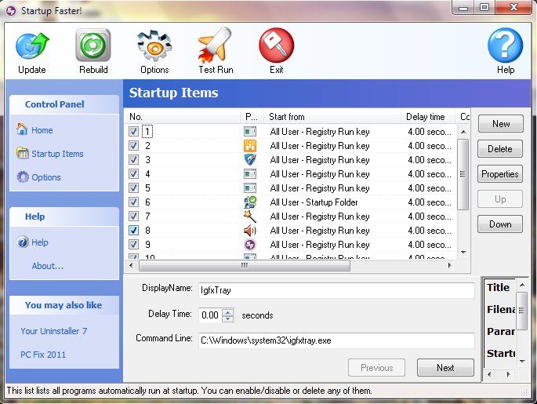Click purple Startup Faster icon of item 9
This screenshot has width=537, height=404.
[250, 244]
